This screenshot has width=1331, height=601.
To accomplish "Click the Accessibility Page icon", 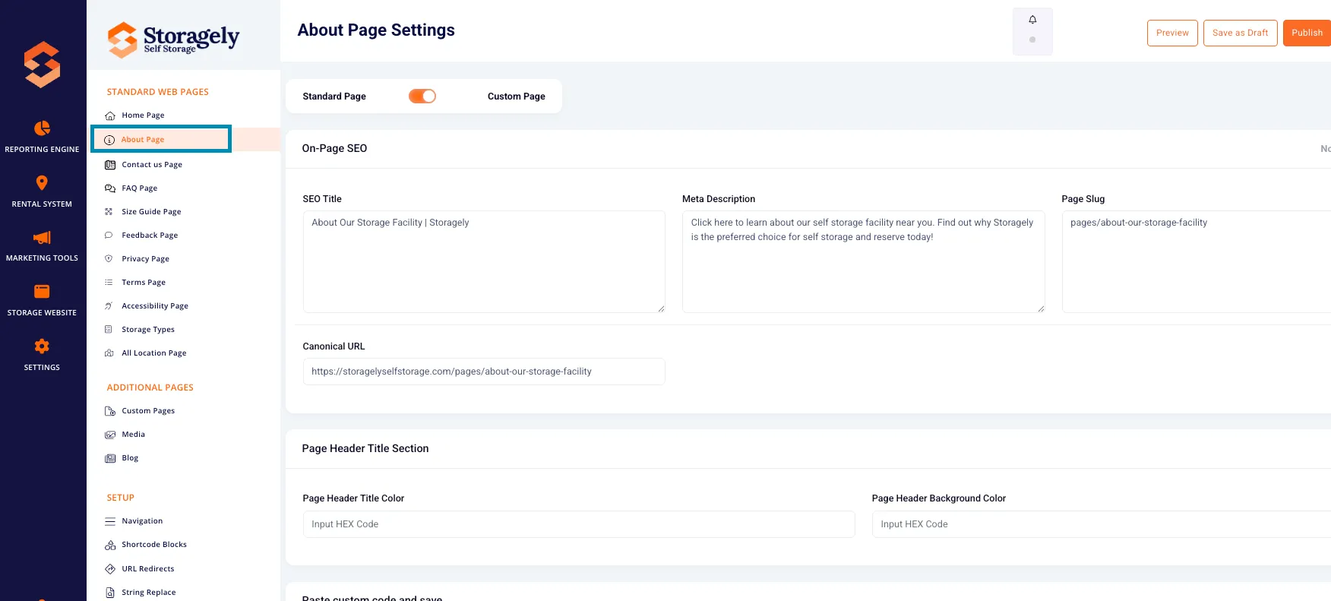I will 109,306.
